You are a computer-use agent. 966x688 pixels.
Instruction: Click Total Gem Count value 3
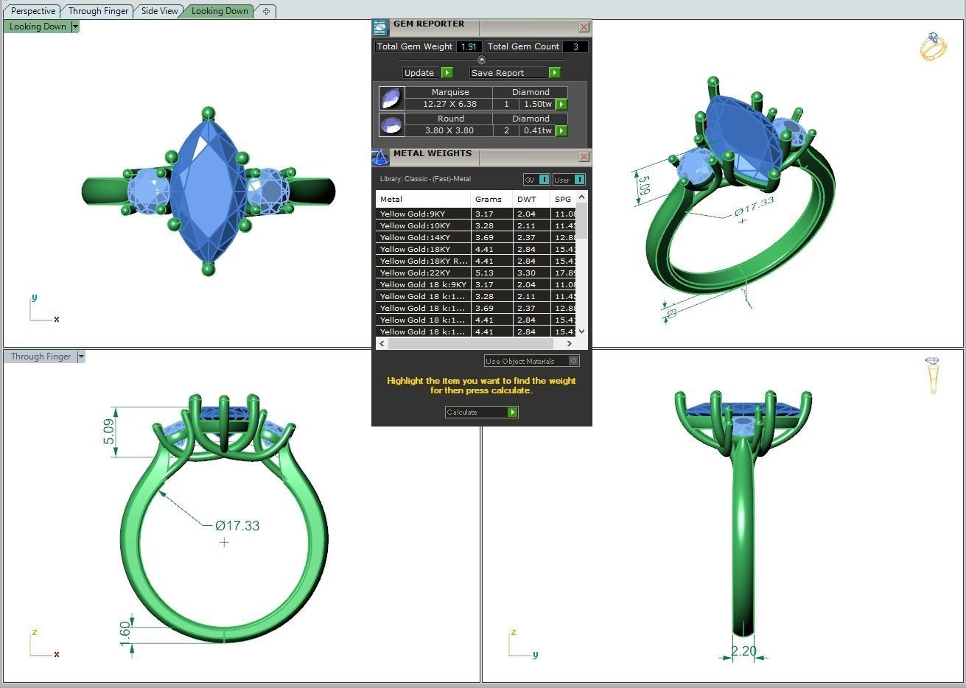coord(575,46)
